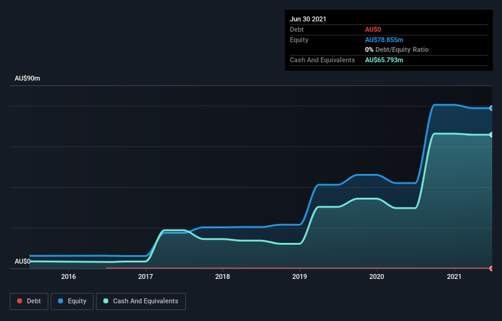Select the 2020 x-axis label

pos(377,276)
